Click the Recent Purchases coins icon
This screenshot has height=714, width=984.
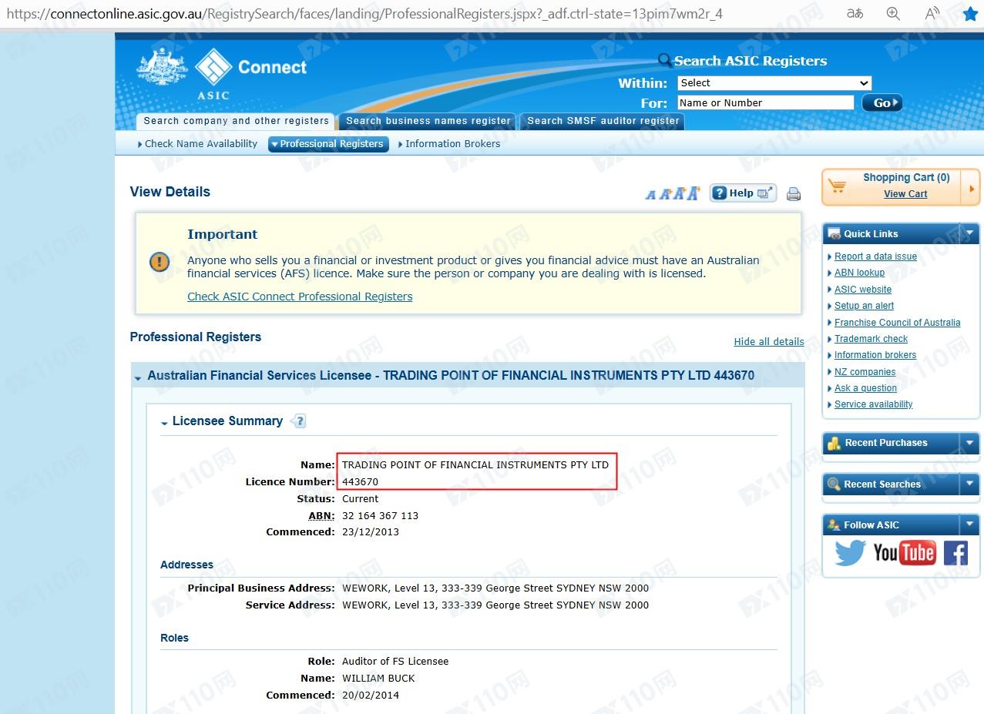[834, 443]
